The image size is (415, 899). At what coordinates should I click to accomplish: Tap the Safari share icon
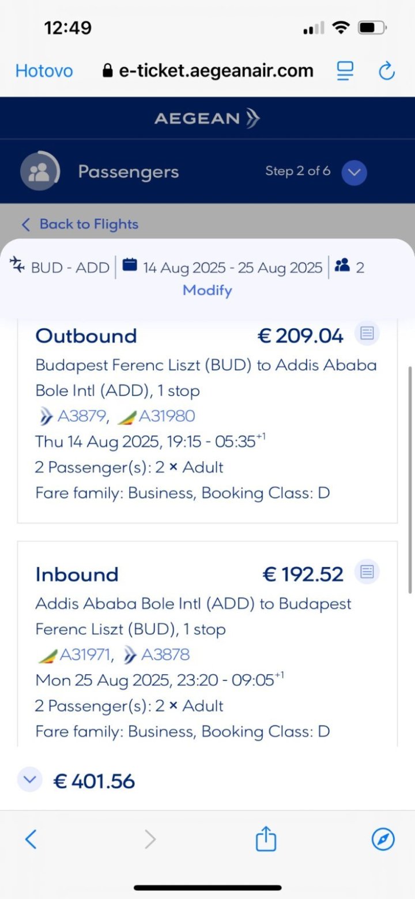click(266, 839)
